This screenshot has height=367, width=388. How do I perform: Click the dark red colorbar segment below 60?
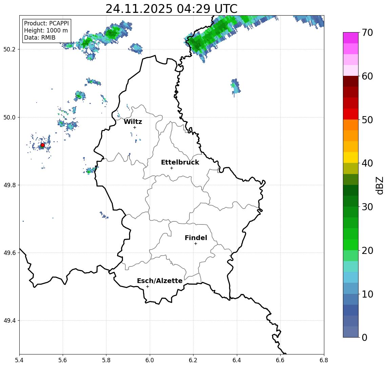coord(351,81)
